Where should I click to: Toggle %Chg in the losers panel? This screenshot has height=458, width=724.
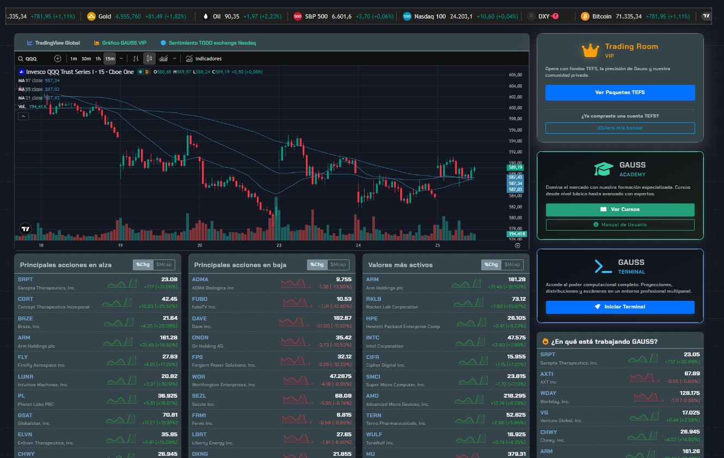coord(317,264)
